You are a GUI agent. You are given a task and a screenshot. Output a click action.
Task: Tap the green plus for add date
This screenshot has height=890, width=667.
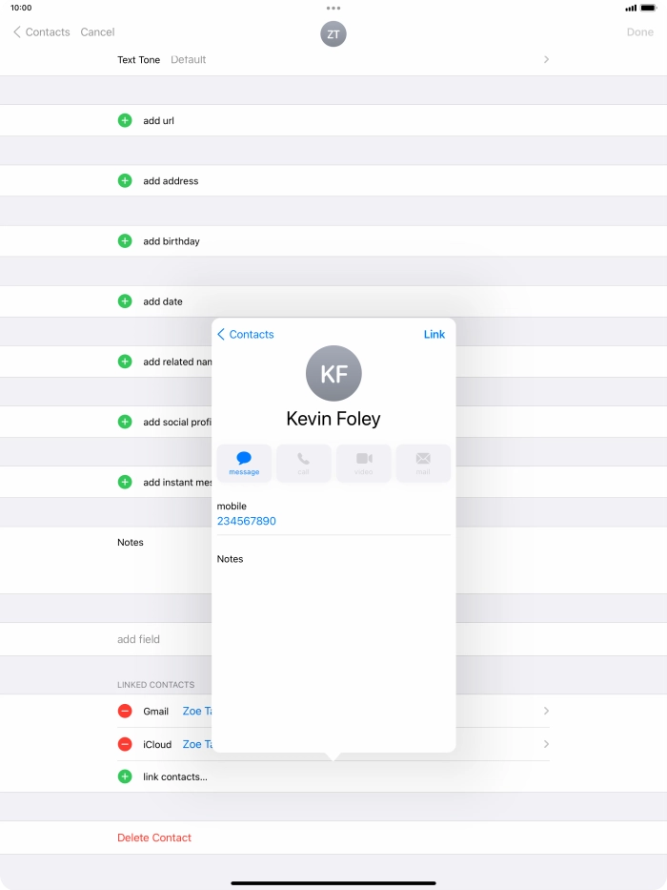[x=125, y=301]
